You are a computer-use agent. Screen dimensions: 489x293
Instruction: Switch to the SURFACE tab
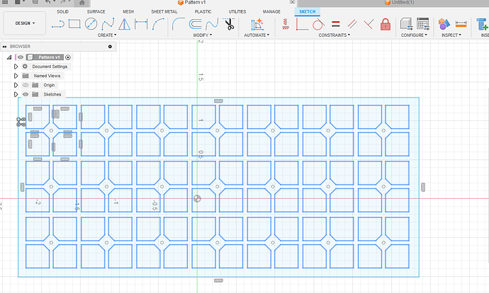(96, 12)
